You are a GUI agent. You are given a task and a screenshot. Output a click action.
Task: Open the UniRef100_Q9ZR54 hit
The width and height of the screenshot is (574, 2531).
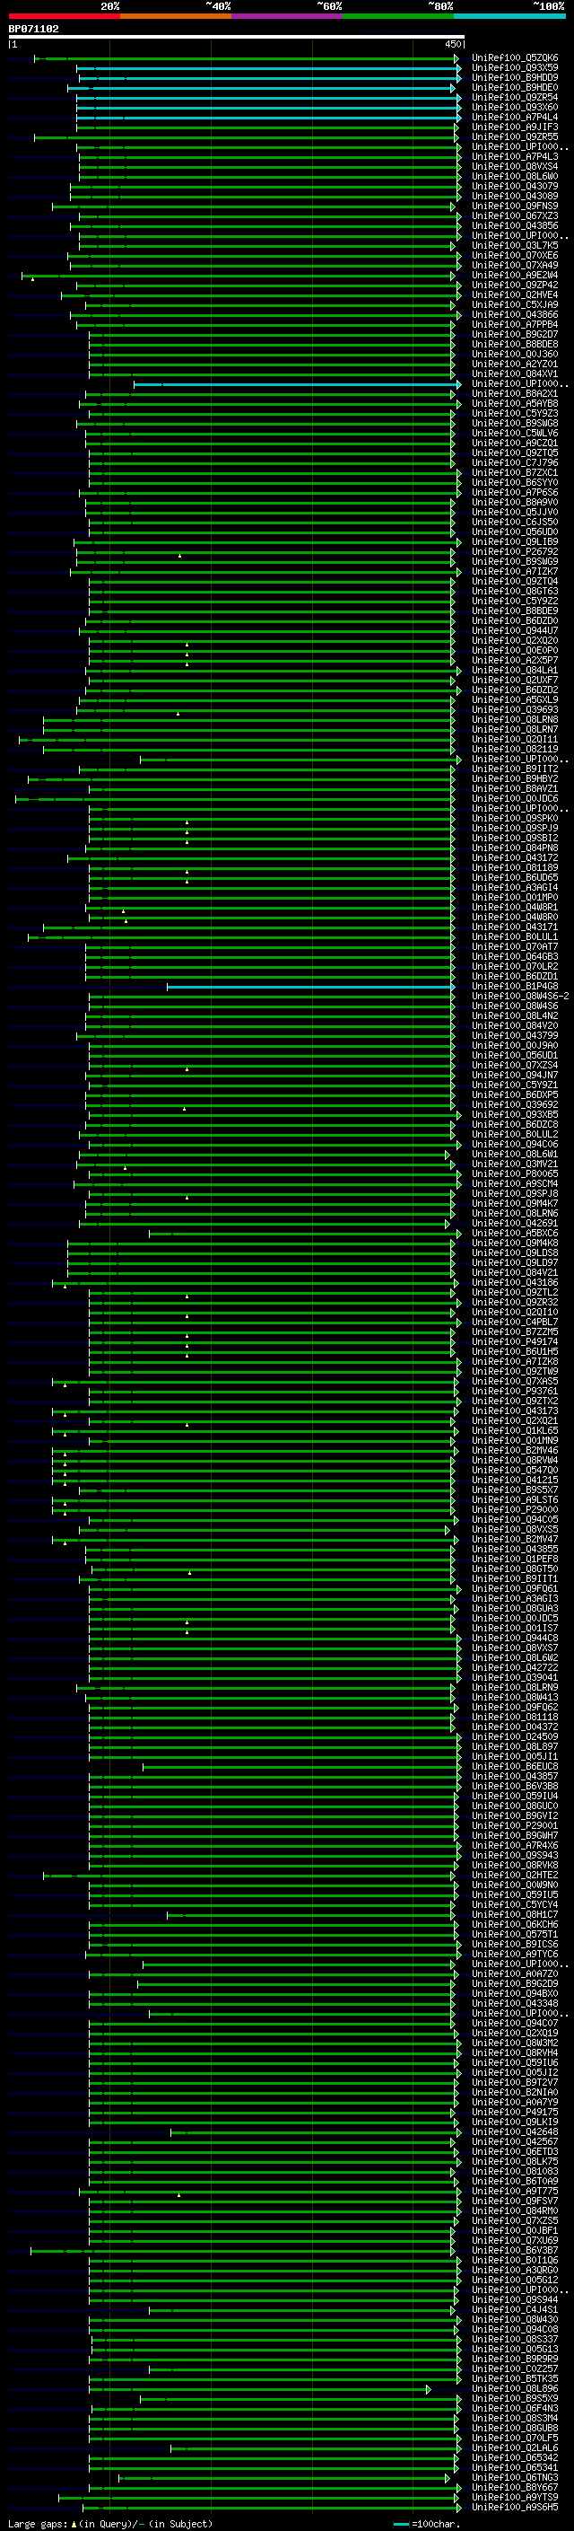514,97
